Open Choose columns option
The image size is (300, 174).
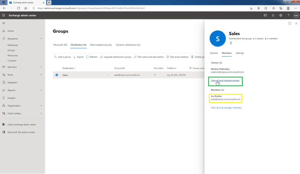[197, 68]
